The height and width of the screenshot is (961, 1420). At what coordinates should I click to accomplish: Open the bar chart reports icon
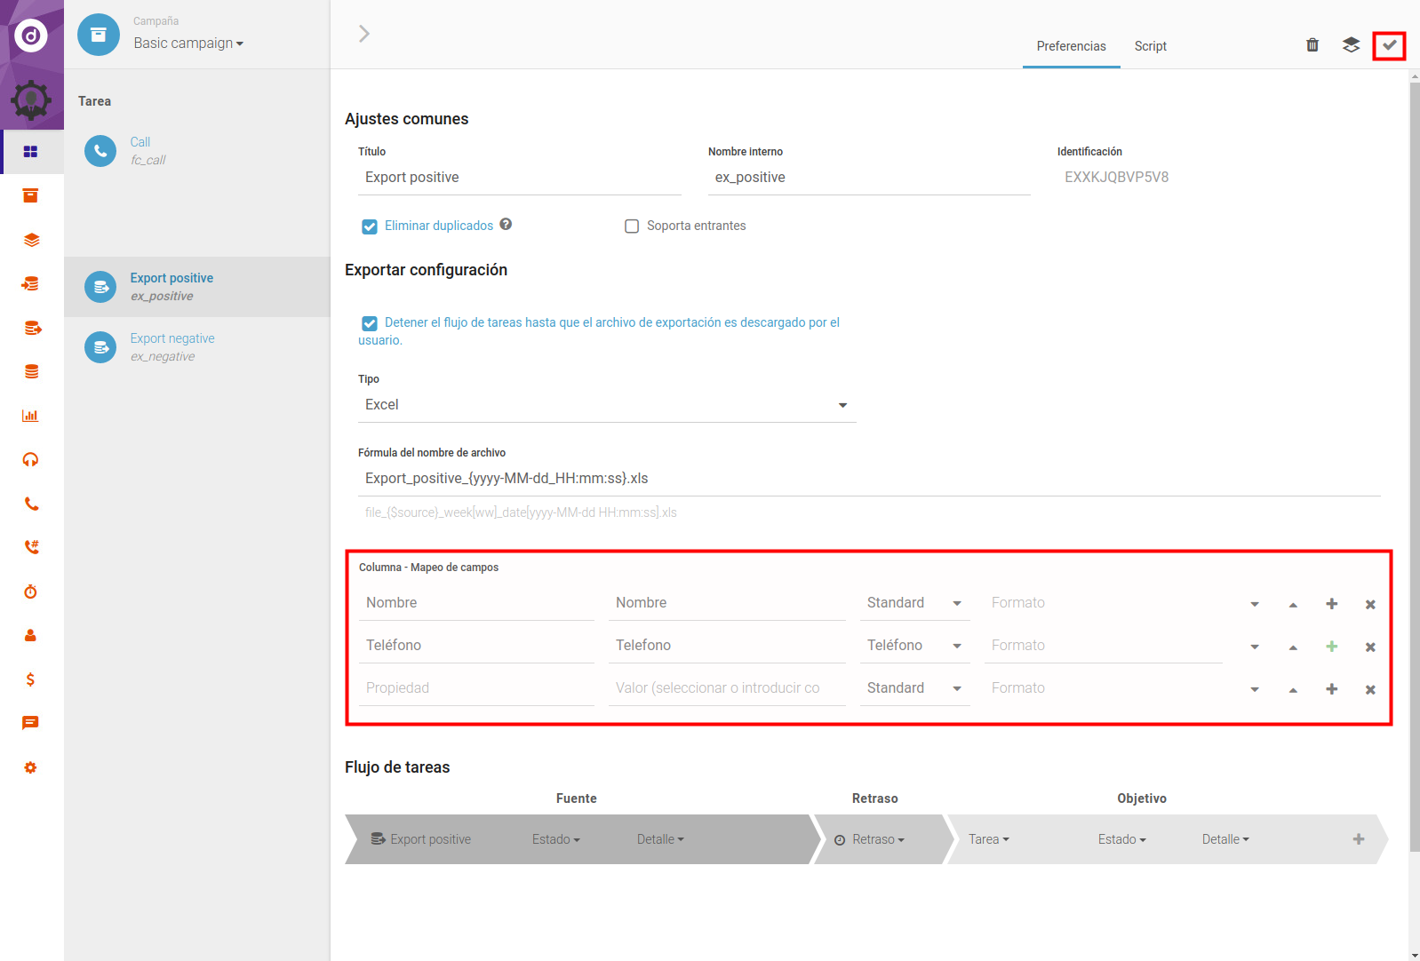pos(31,416)
